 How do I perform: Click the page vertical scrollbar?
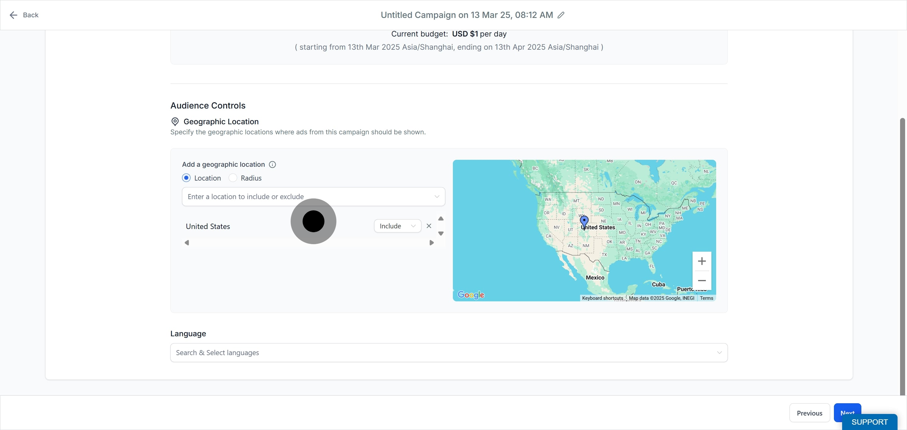pyautogui.click(x=902, y=257)
